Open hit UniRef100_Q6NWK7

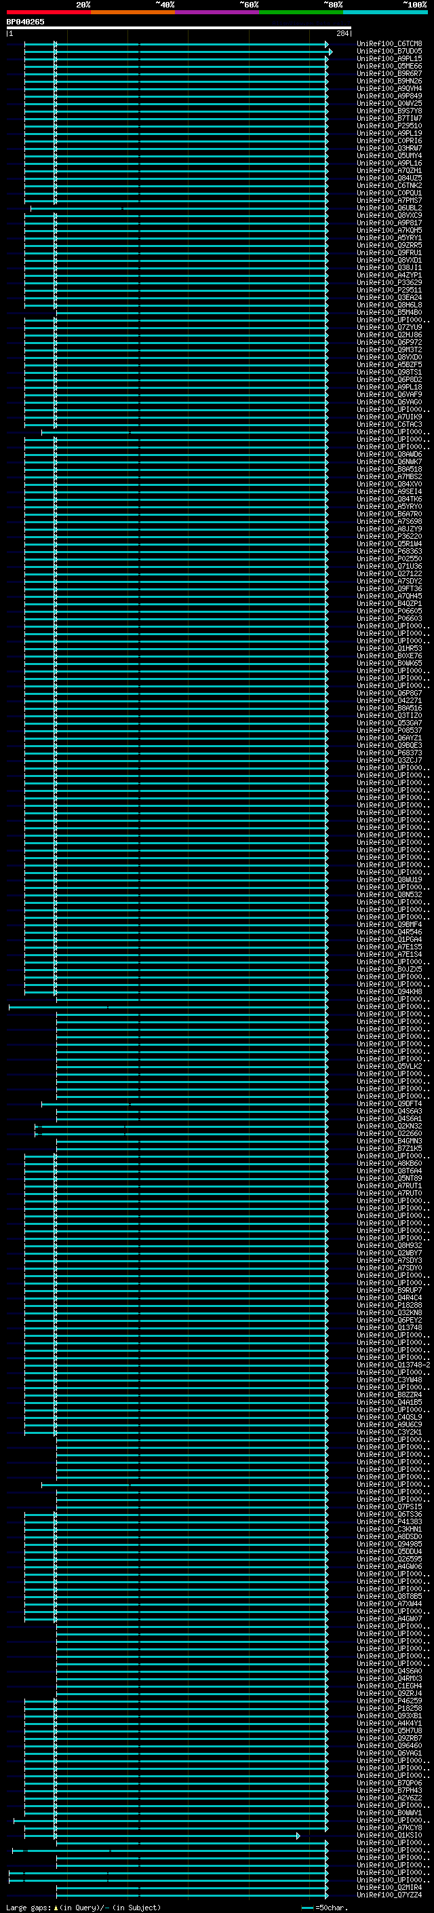[389, 462]
